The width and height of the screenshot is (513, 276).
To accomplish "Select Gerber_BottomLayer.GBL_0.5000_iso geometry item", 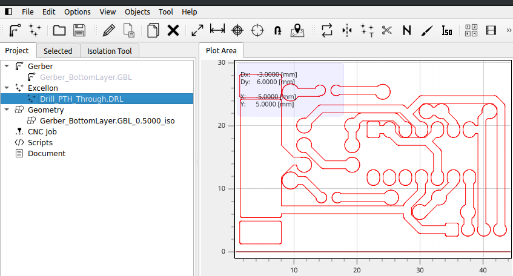I will [x=107, y=120].
